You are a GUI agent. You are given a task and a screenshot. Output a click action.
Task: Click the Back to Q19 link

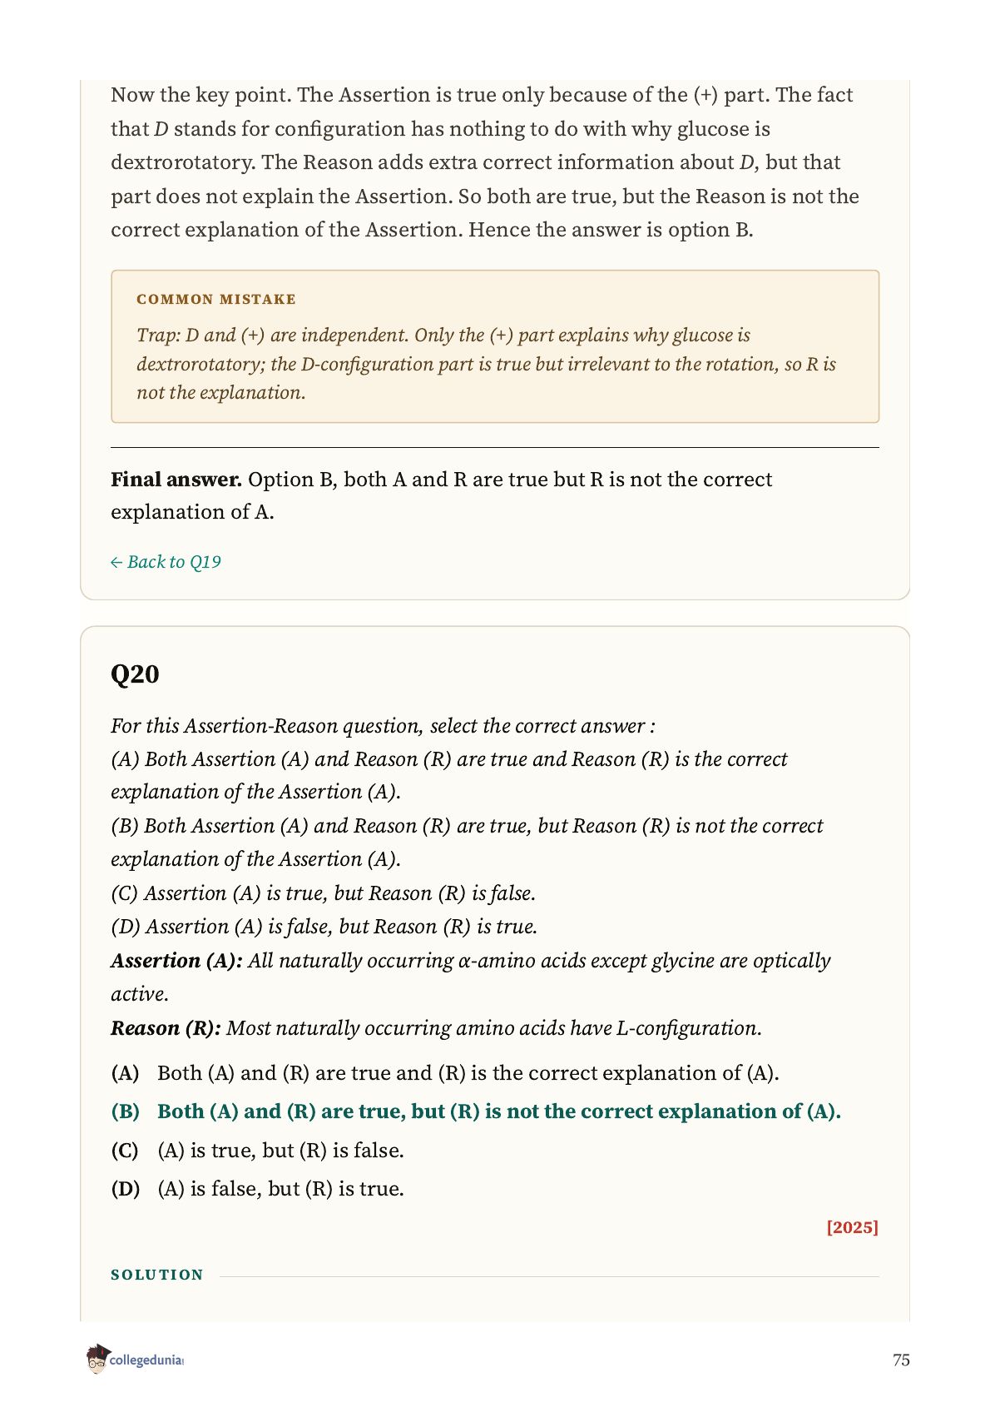tap(166, 562)
